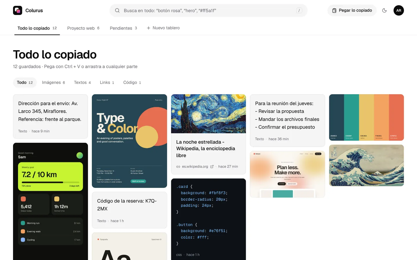Open the Starry Night painting thumbnail

coord(209,114)
